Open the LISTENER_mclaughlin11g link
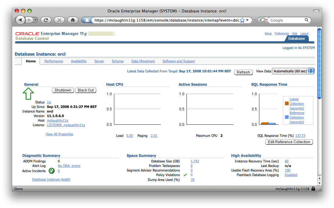 (66, 125)
